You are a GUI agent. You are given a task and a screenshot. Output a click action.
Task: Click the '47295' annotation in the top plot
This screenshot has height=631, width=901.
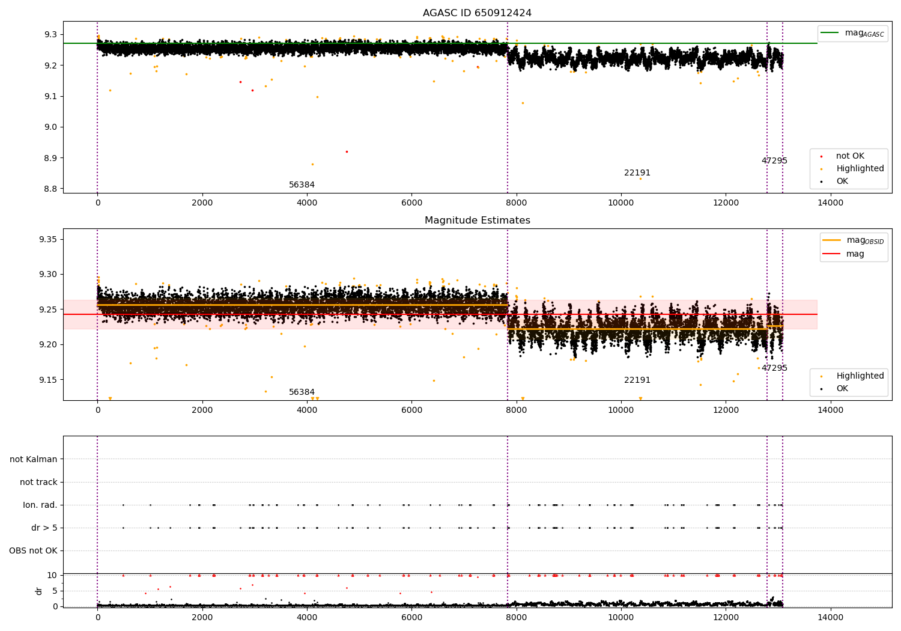pos(774,161)
